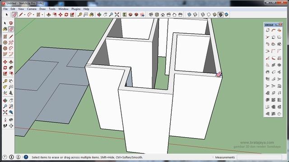Select the Look Around eye tool
Image resolution: width=289 pixels, height=162 pixels.
tap(11, 120)
